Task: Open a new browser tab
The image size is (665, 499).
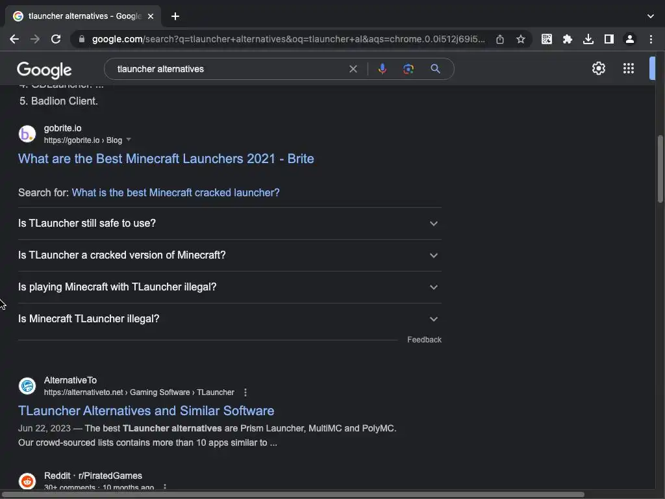Action: [175, 16]
